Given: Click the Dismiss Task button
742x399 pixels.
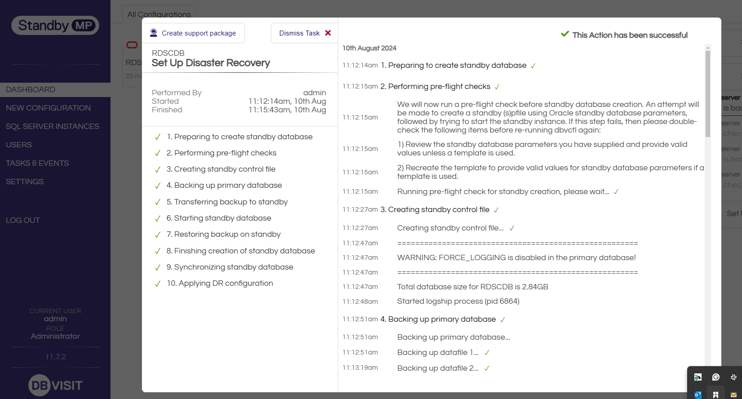Looking at the screenshot, I should (304, 33).
